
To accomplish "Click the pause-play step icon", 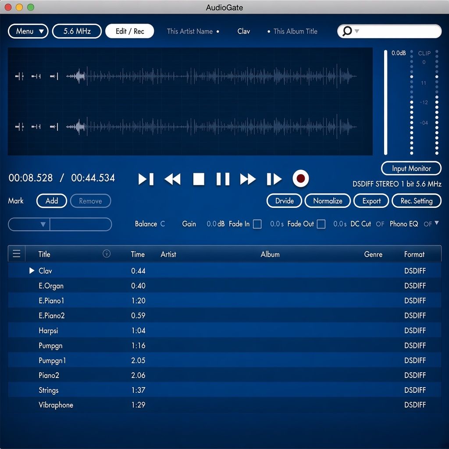I will pyautogui.click(x=274, y=179).
